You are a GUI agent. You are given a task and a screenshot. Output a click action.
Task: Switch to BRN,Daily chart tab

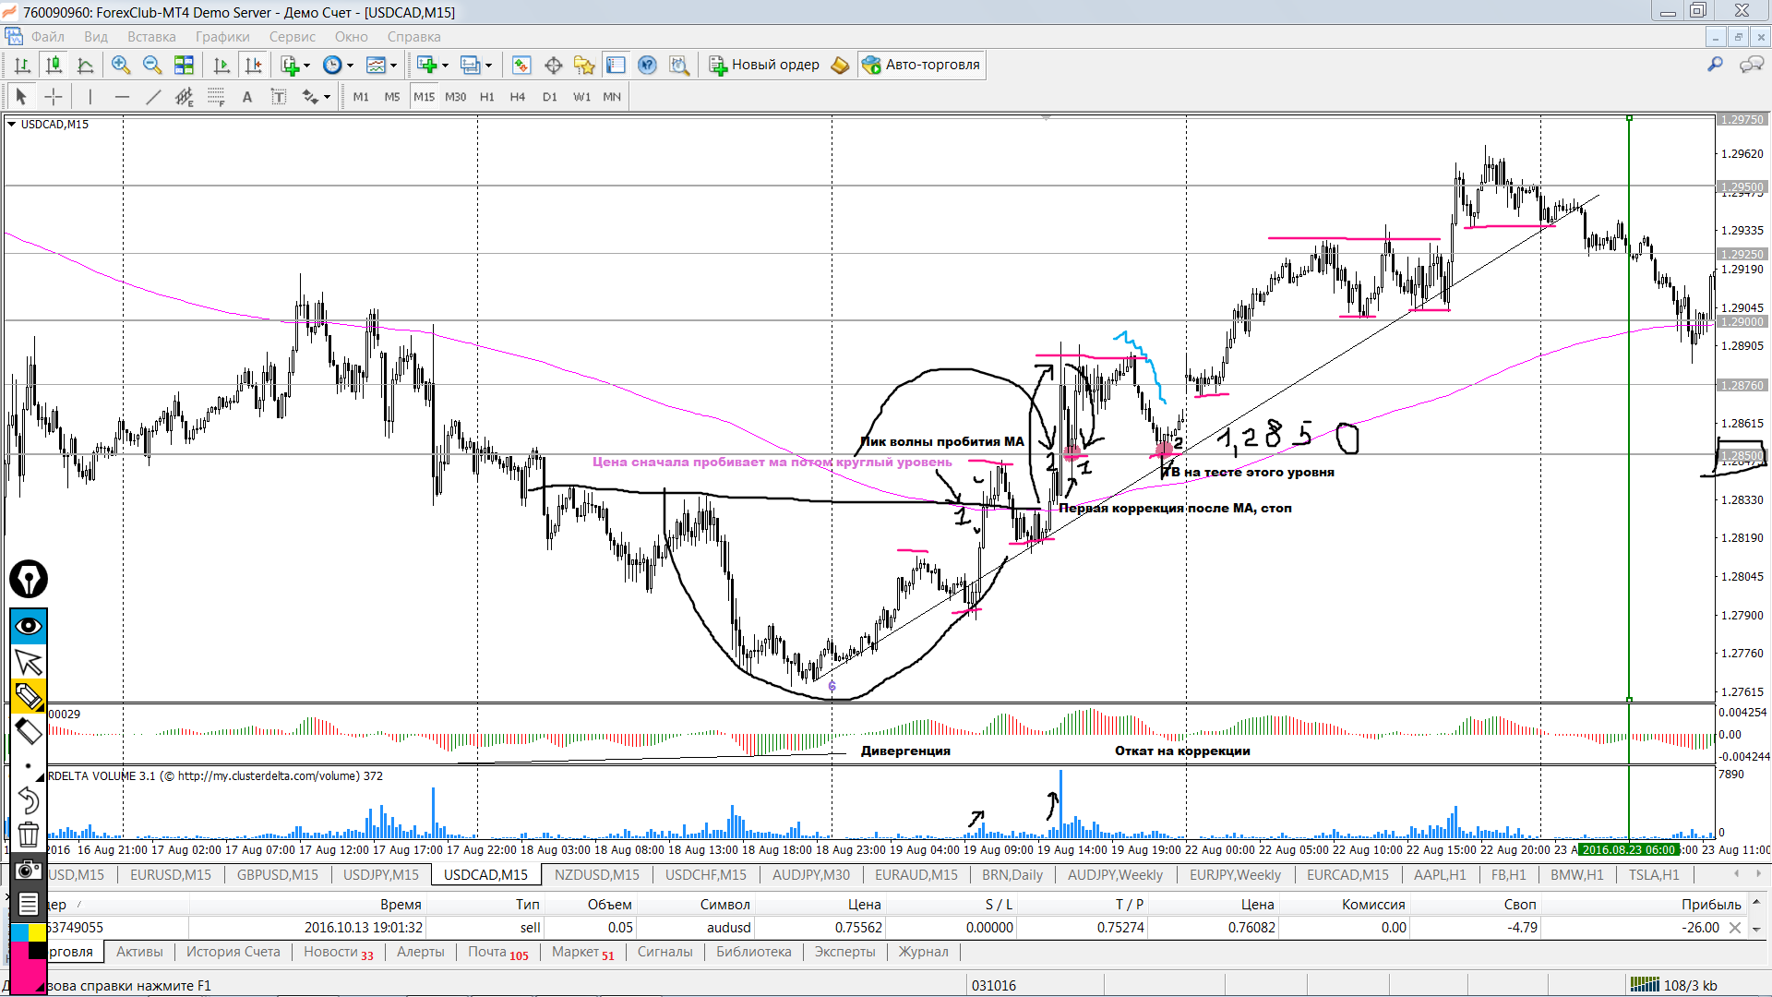coord(1012,874)
